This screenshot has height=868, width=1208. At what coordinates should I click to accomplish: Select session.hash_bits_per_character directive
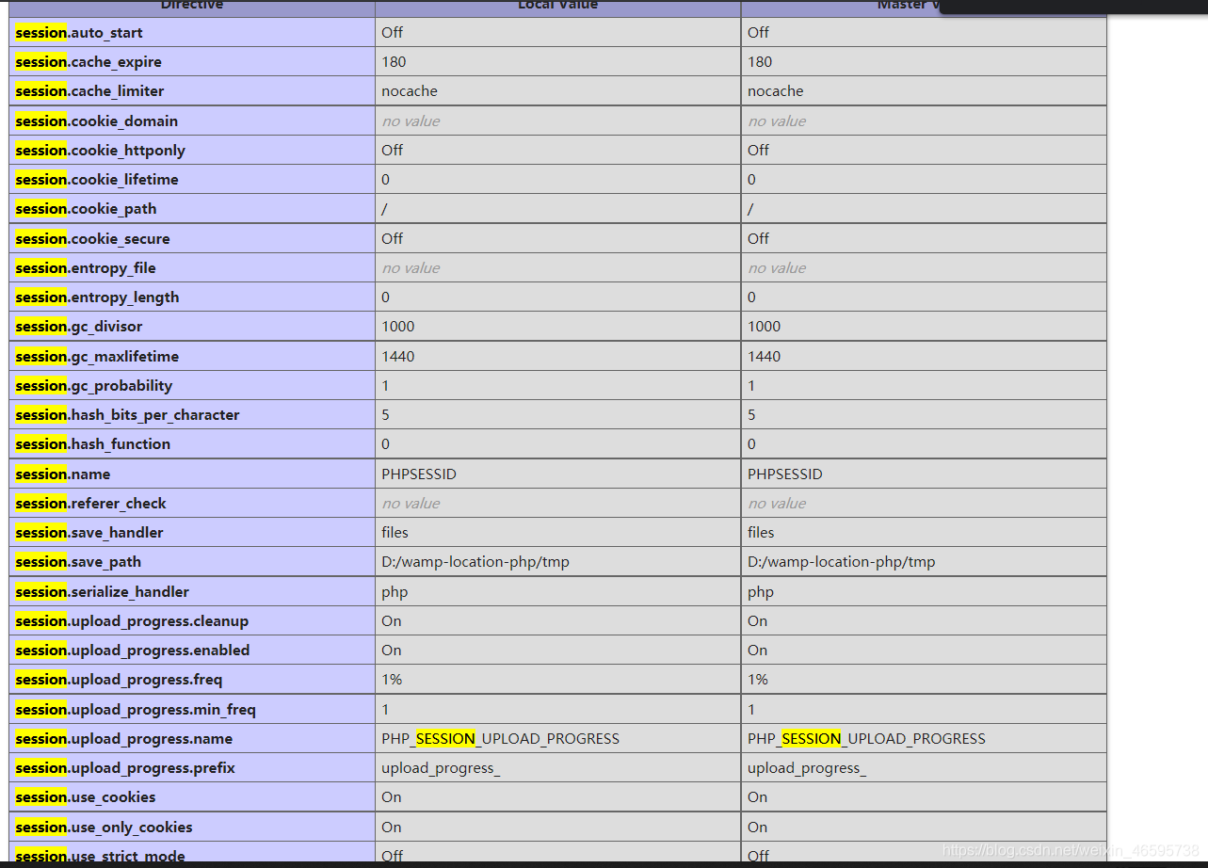(x=127, y=415)
